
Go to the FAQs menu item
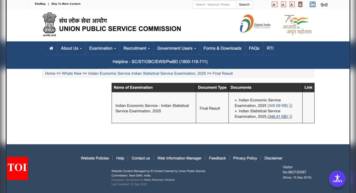tap(254, 48)
